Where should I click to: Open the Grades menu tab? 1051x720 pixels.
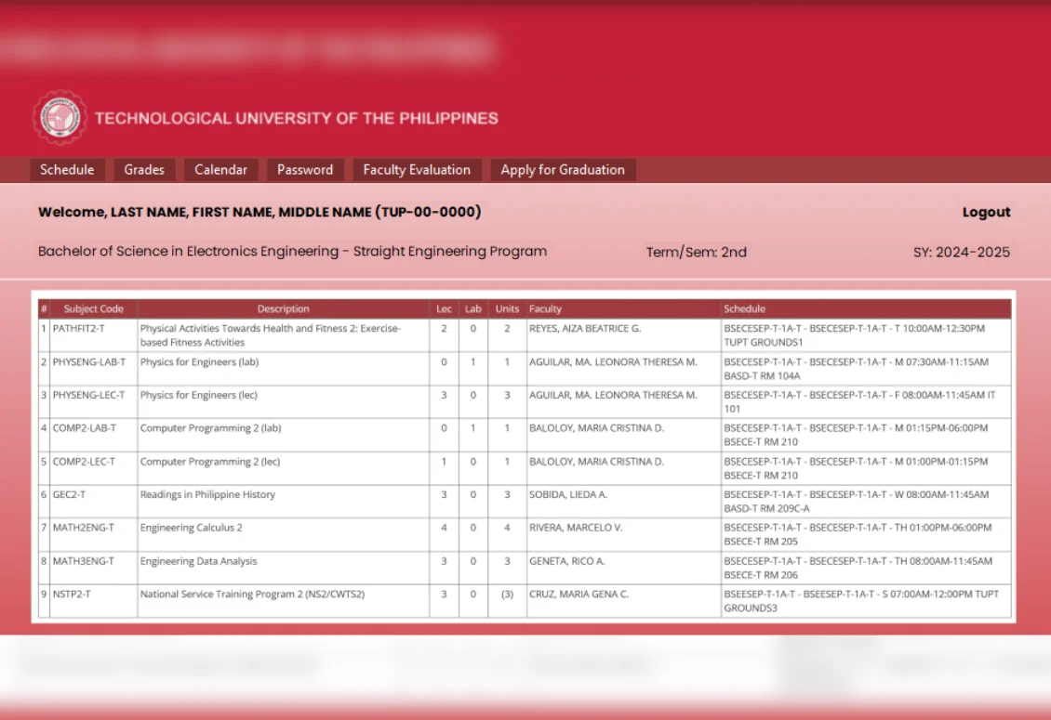(144, 169)
